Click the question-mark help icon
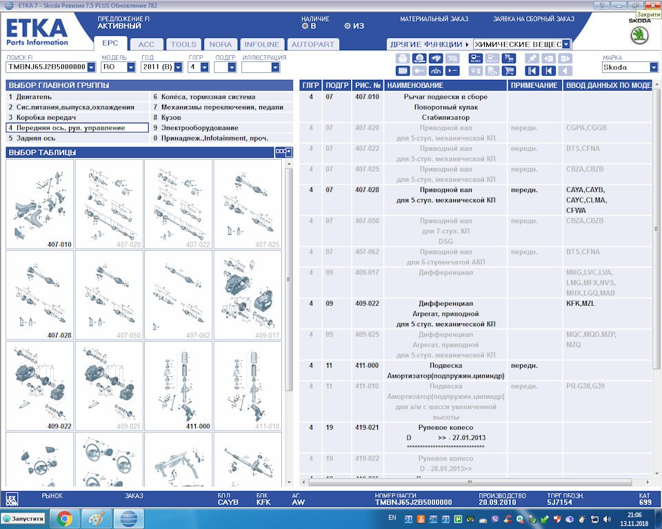 coord(452,59)
